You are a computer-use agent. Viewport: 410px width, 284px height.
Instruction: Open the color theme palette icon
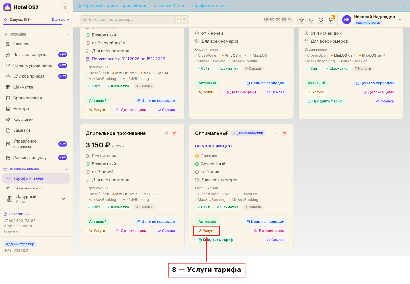302,20
